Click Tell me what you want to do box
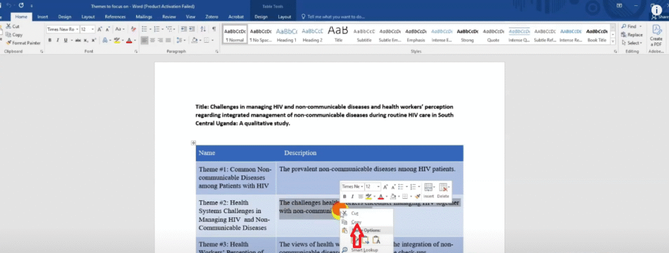Screen dimensions: 669x253 click(333, 17)
